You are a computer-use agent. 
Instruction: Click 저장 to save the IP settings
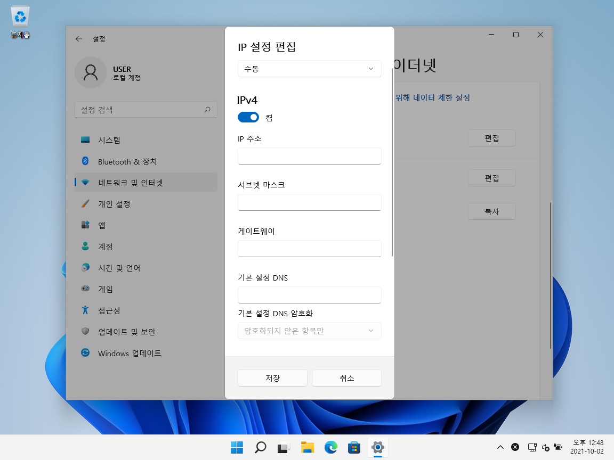pos(272,377)
